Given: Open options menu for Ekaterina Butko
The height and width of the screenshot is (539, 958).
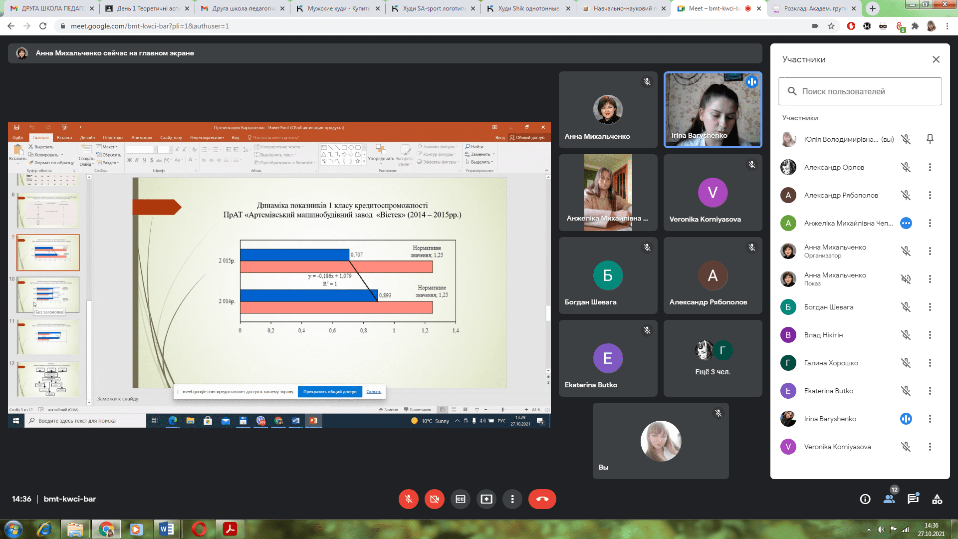Looking at the screenshot, I should click(x=930, y=391).
